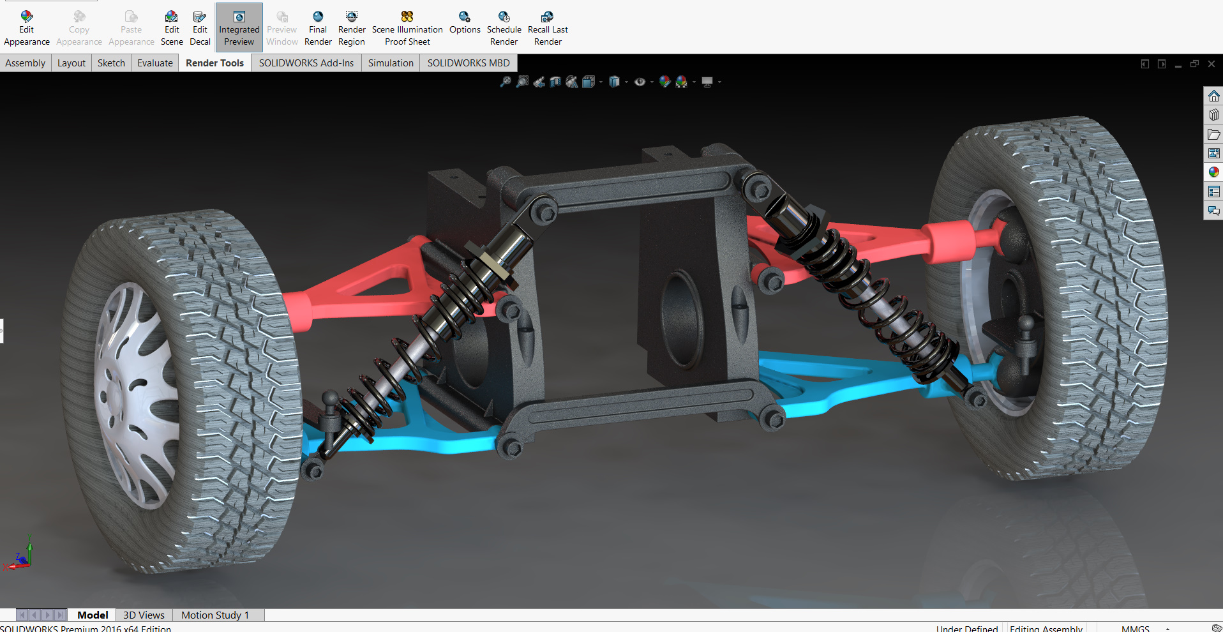Open the Display Style dropdown arrow
Image resolution: width=1223 pixels, height=632 pixels.
pos(626,82)
